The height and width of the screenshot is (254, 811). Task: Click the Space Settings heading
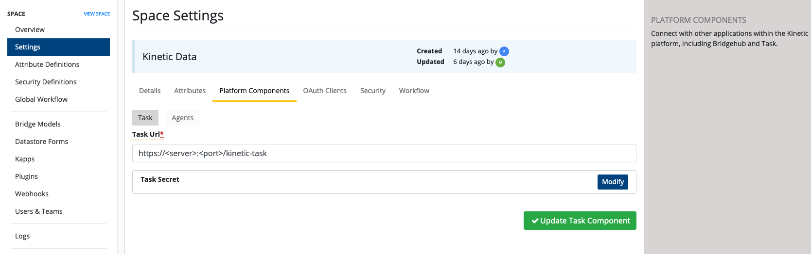(178, 16)
